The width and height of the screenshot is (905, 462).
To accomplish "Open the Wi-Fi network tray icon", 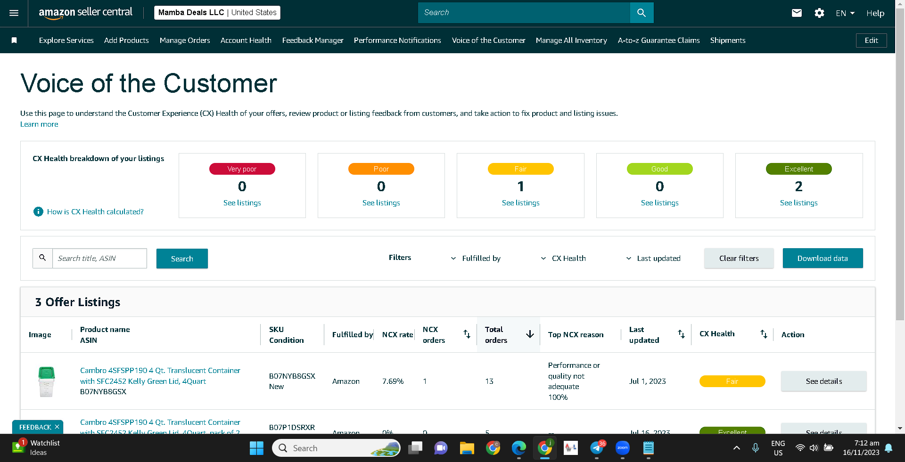I will (x=800, y=448).
